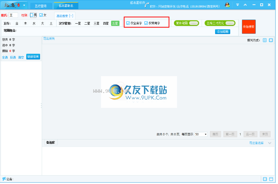The height and width of the screenshot is (184, 278).
Task: Click the 选中 0 字 count text
Action: click(9, 45)
